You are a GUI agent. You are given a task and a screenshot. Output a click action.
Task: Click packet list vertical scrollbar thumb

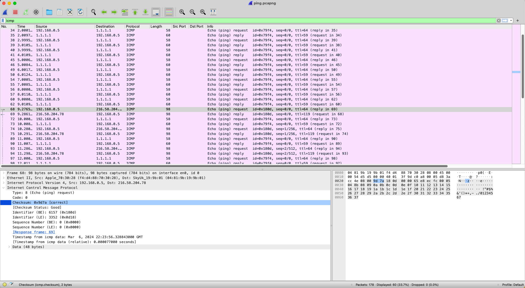(523, 66)
